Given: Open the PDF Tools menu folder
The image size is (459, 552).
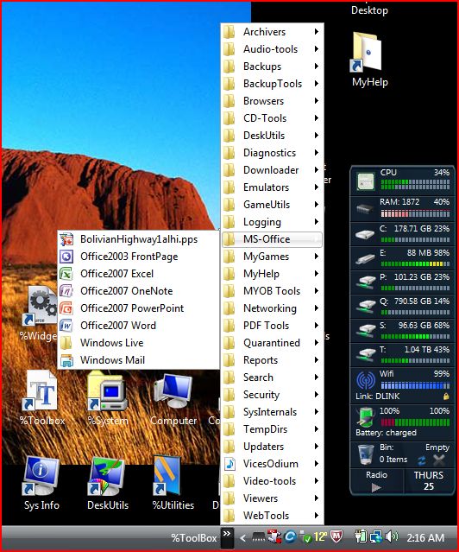Looking at the screenshot, I should [x=273, y=326].
